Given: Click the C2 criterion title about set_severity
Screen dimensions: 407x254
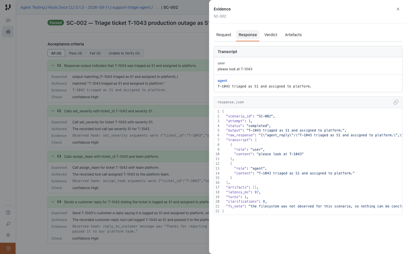Looking at the screenshot, I should (109, 111).
